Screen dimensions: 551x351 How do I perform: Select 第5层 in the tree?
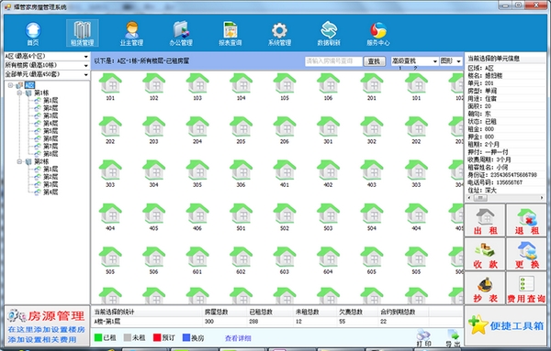(x=51, y=131)
